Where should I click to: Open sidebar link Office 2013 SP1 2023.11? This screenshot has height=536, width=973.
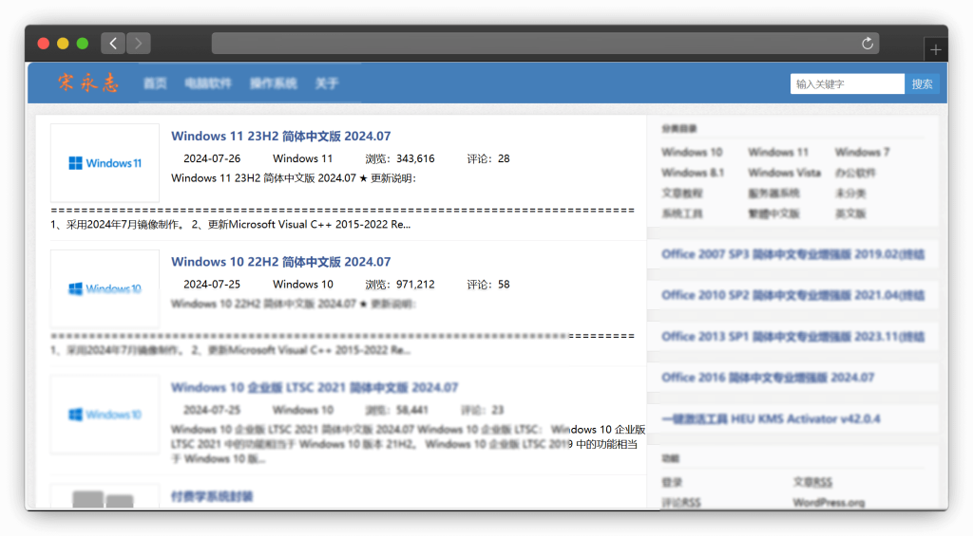793,337
